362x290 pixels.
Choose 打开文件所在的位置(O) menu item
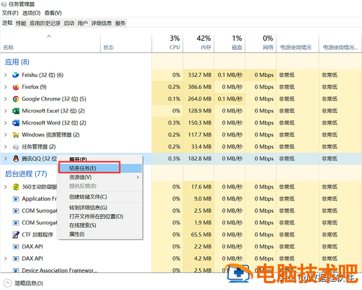(100, 217)
